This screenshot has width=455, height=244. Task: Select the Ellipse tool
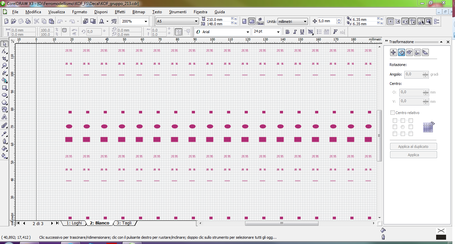4,95
